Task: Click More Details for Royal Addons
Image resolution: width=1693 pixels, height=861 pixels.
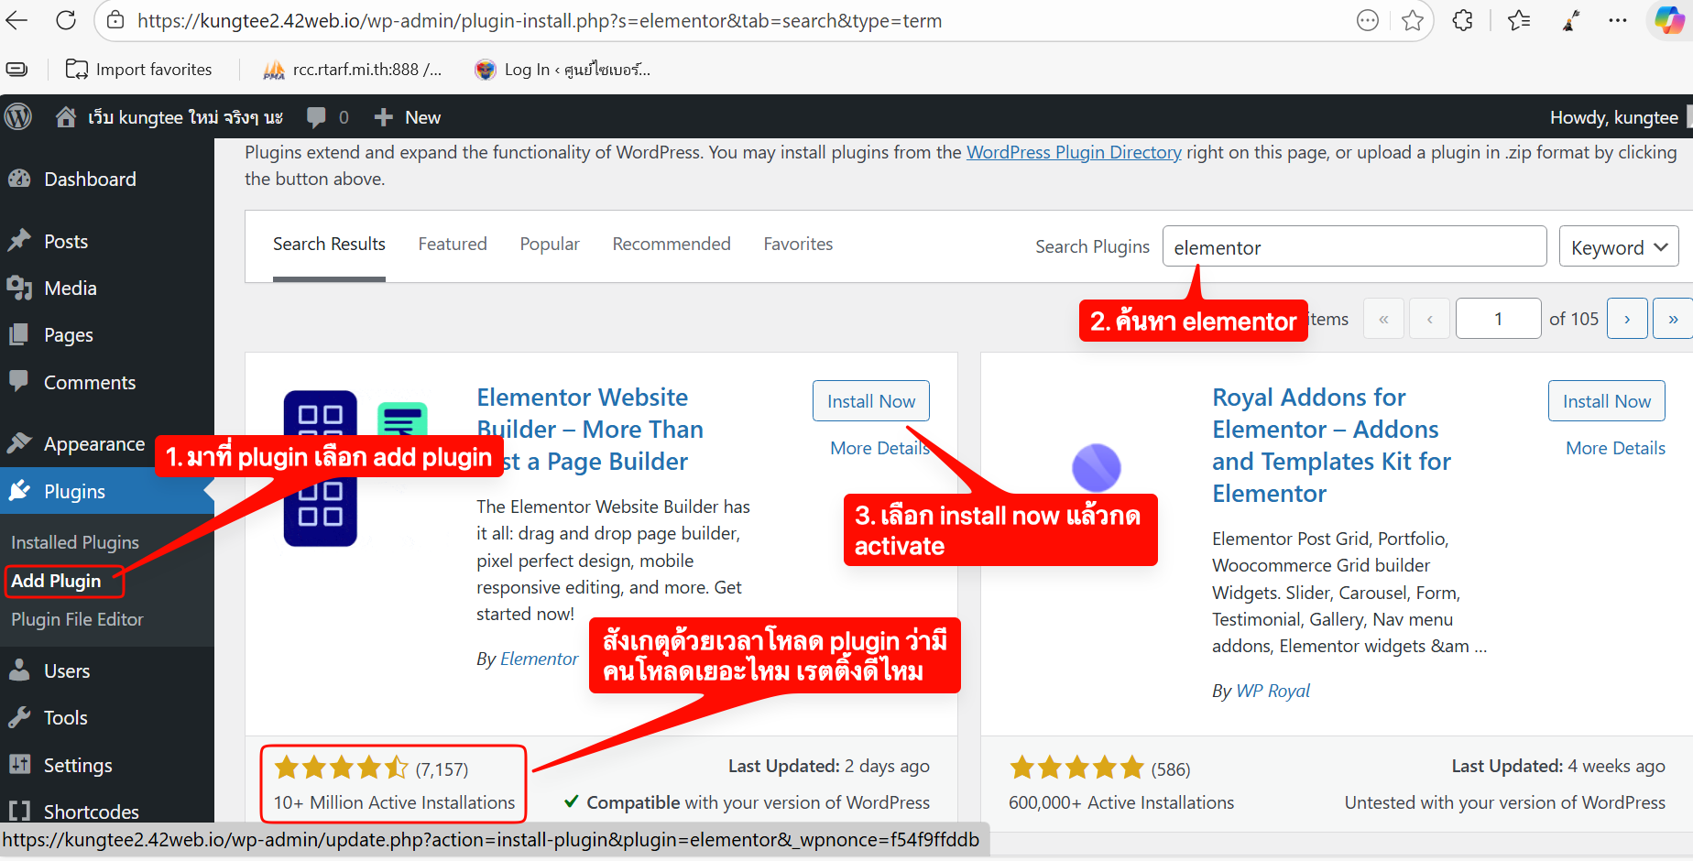Action: (x=1615, y=448)
